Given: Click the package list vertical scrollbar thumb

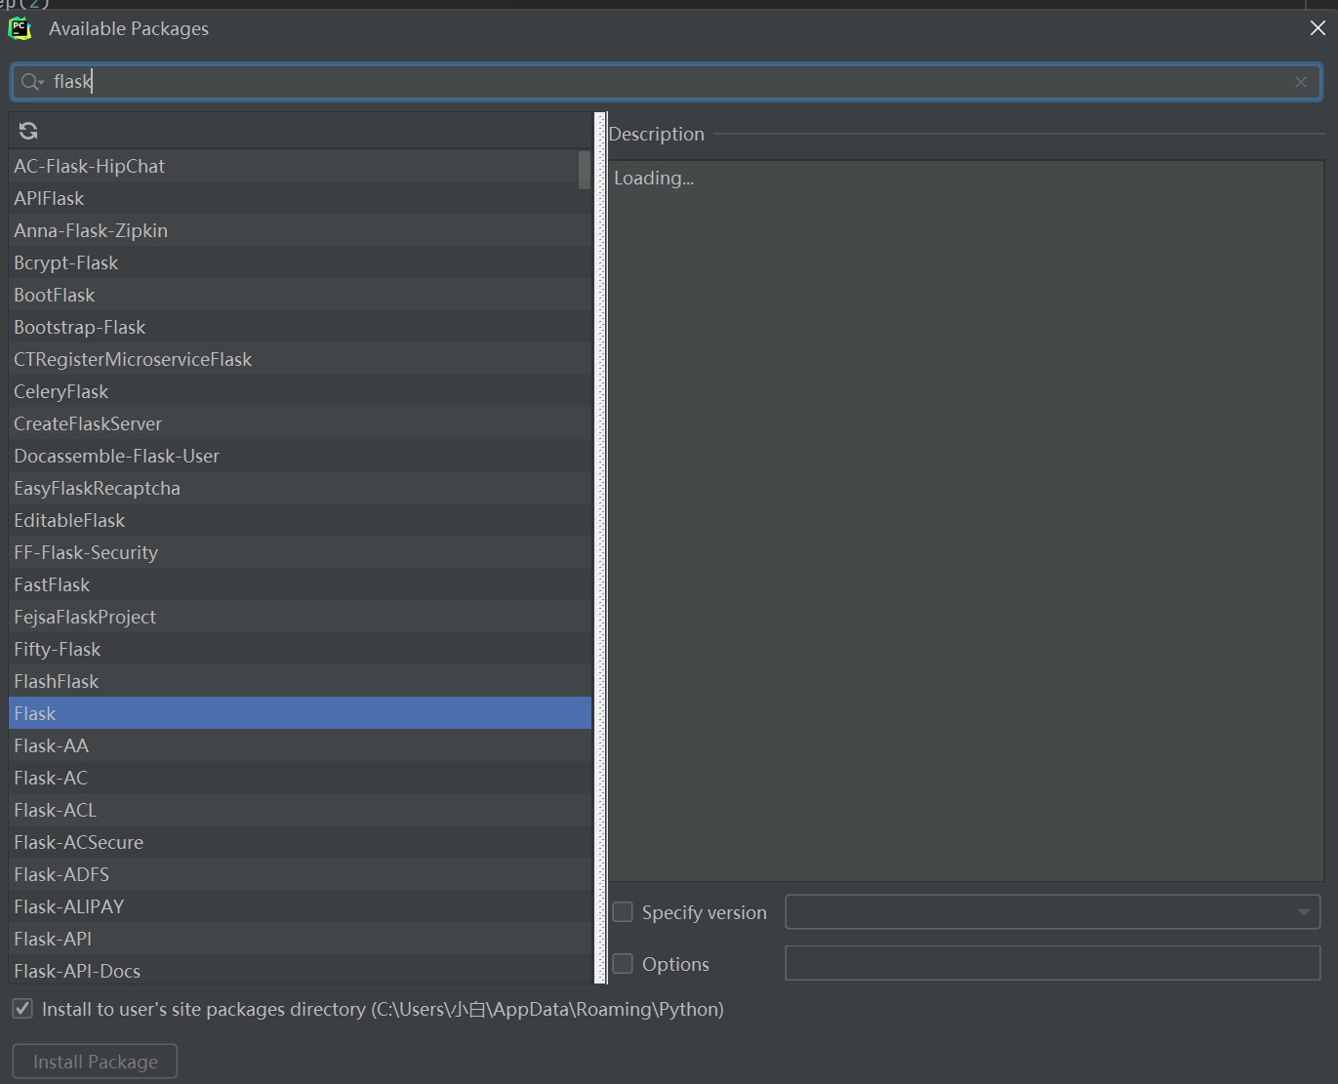Looking at the screenshot, I should tap(585, 169).
